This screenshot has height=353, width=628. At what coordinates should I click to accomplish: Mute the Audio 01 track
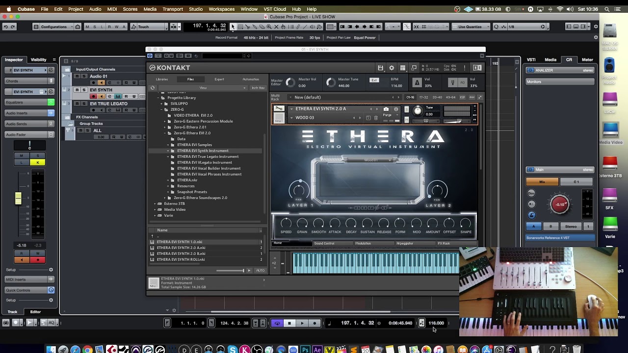(x=78, y=76)
